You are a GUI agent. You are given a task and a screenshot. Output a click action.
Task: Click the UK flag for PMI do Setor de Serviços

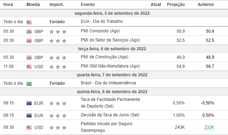tap(29, 40)
